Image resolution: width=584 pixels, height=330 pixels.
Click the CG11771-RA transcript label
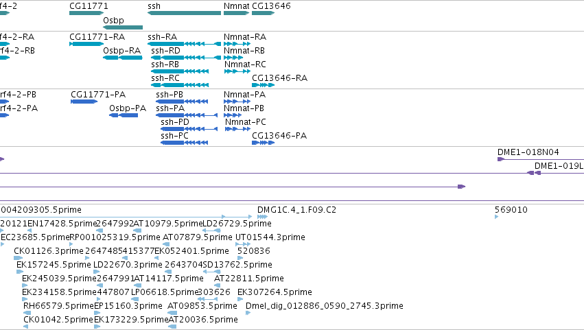coord(97,37)
